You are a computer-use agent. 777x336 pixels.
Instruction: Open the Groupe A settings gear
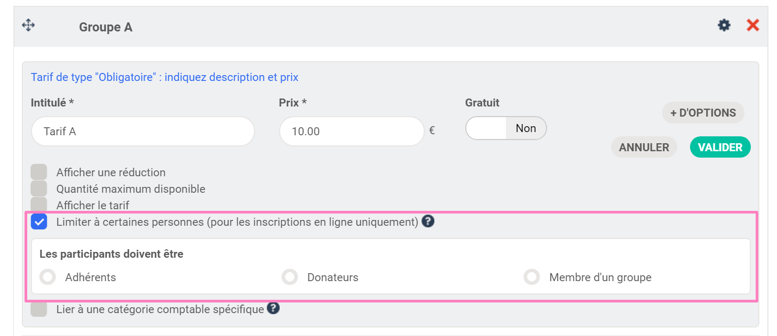724,25
